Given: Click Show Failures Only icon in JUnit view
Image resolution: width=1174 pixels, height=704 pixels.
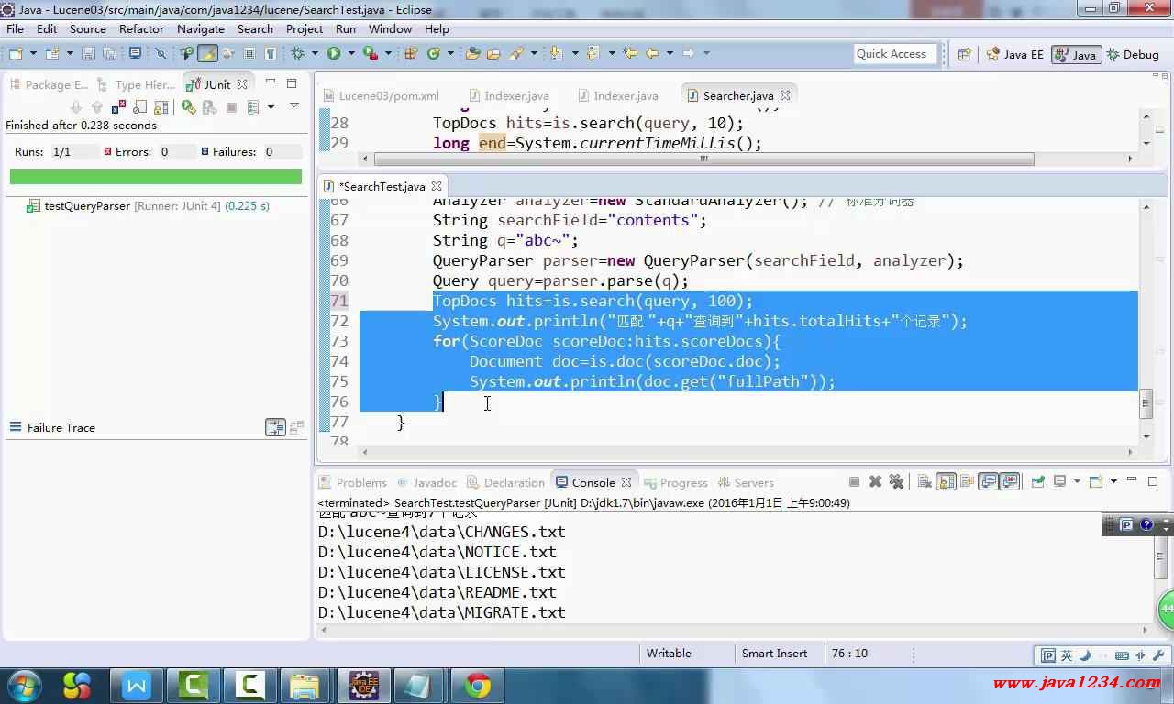Looking at the screenshot, I should (119, 106).
